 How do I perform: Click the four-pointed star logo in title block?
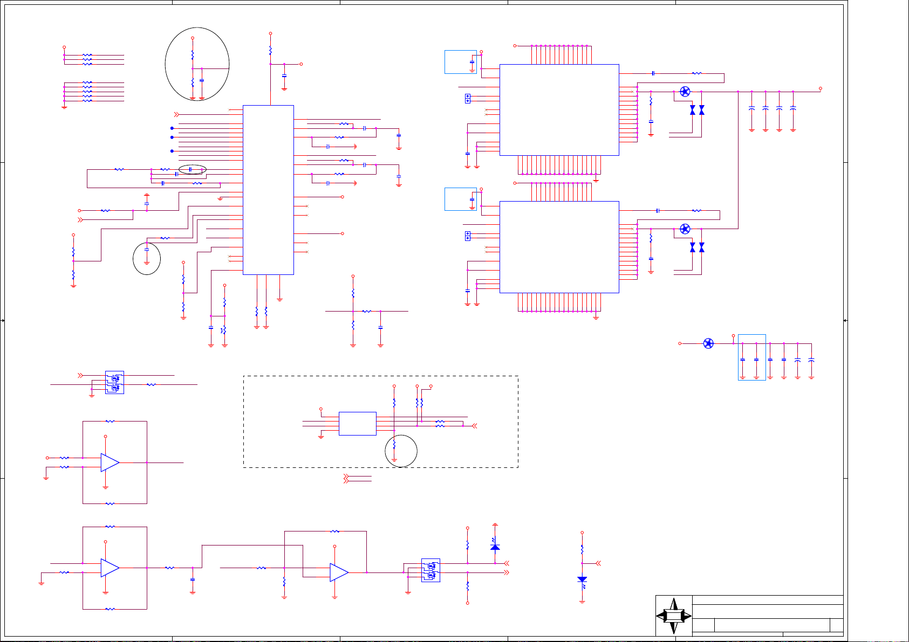point(674,616)
